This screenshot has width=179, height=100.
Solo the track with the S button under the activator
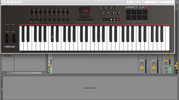click(49, 70)
